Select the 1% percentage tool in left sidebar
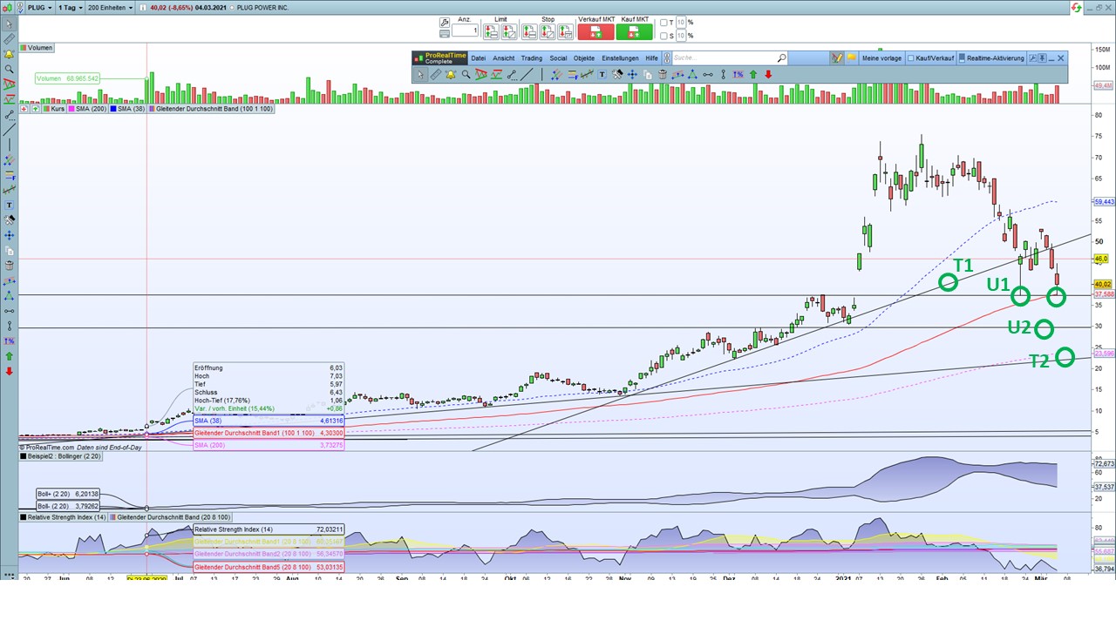The height and width of the screenshot is (627, 1116). click(x=9, y=341)
